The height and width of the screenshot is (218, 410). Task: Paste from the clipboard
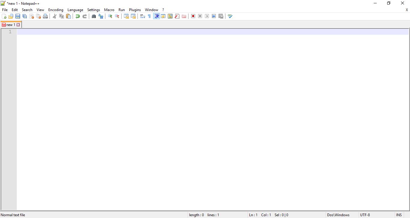[x=68, y=16]
